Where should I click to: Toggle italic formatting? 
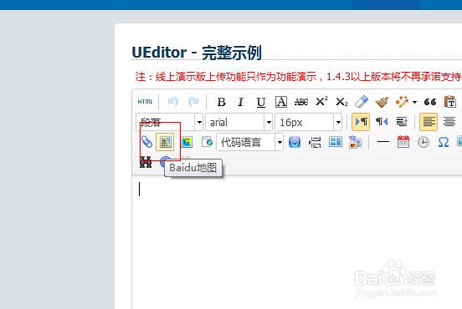point(241,102)
